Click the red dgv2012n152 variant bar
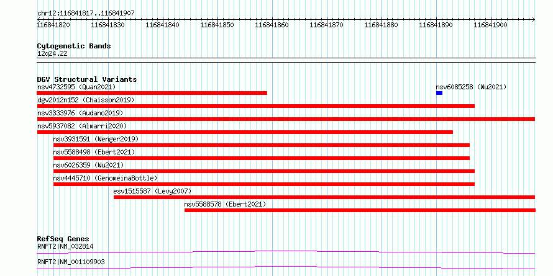Viewport: 553px width, 276px height. click(x=256, y=106)
